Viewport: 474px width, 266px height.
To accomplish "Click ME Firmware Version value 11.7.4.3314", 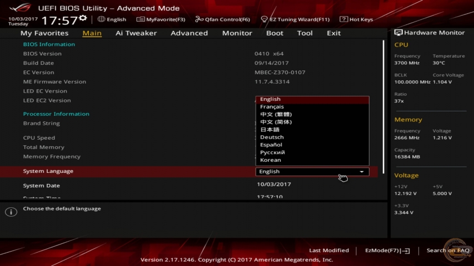I will (272, 81).
